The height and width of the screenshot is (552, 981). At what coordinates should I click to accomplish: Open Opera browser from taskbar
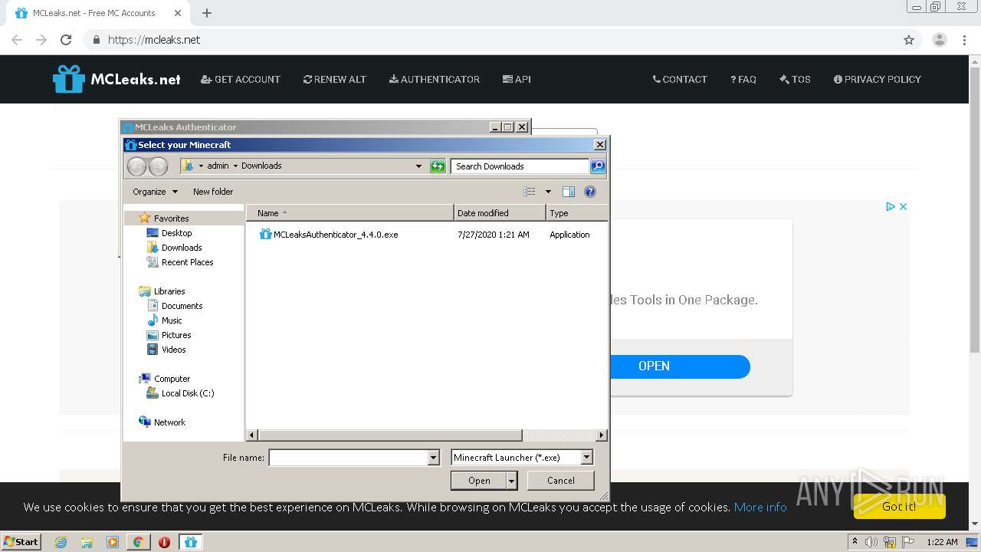pos(164,542)
